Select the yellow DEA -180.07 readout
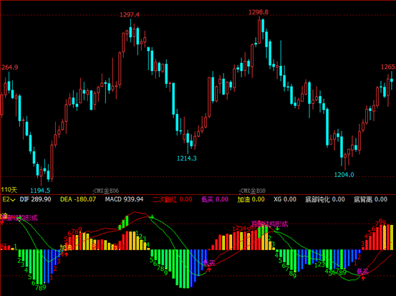The width and height of the screenshot is (396, 296). pos(78,199)
